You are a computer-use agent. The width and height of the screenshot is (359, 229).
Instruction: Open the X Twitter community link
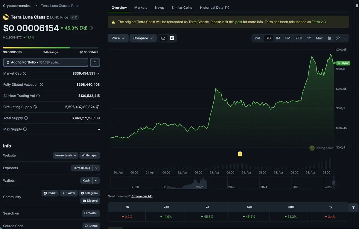pos(69,193)
